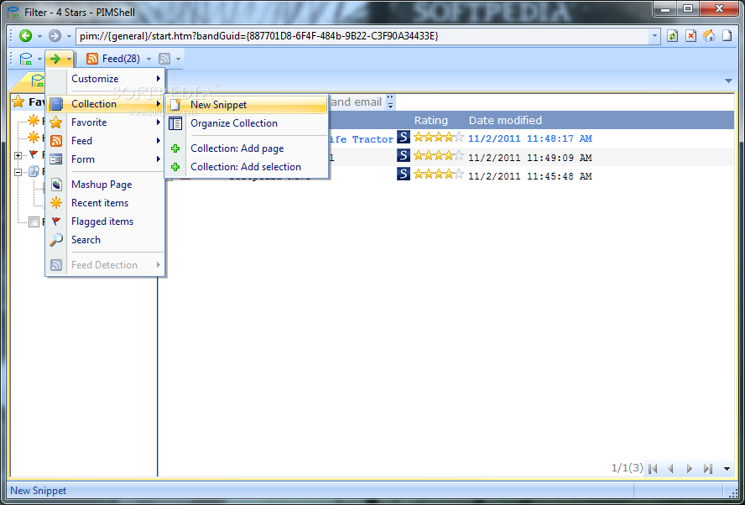The image size is (745, 505).
Task: Click the Form menu icon
Action: tap(56, 159)
